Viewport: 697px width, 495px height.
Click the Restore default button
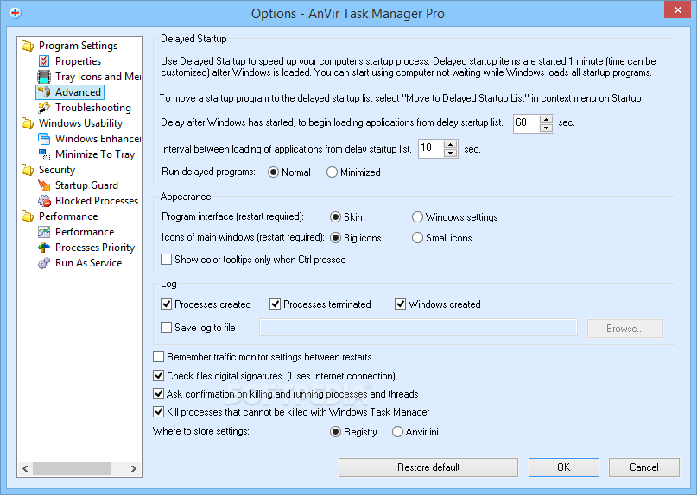[428, 467]
